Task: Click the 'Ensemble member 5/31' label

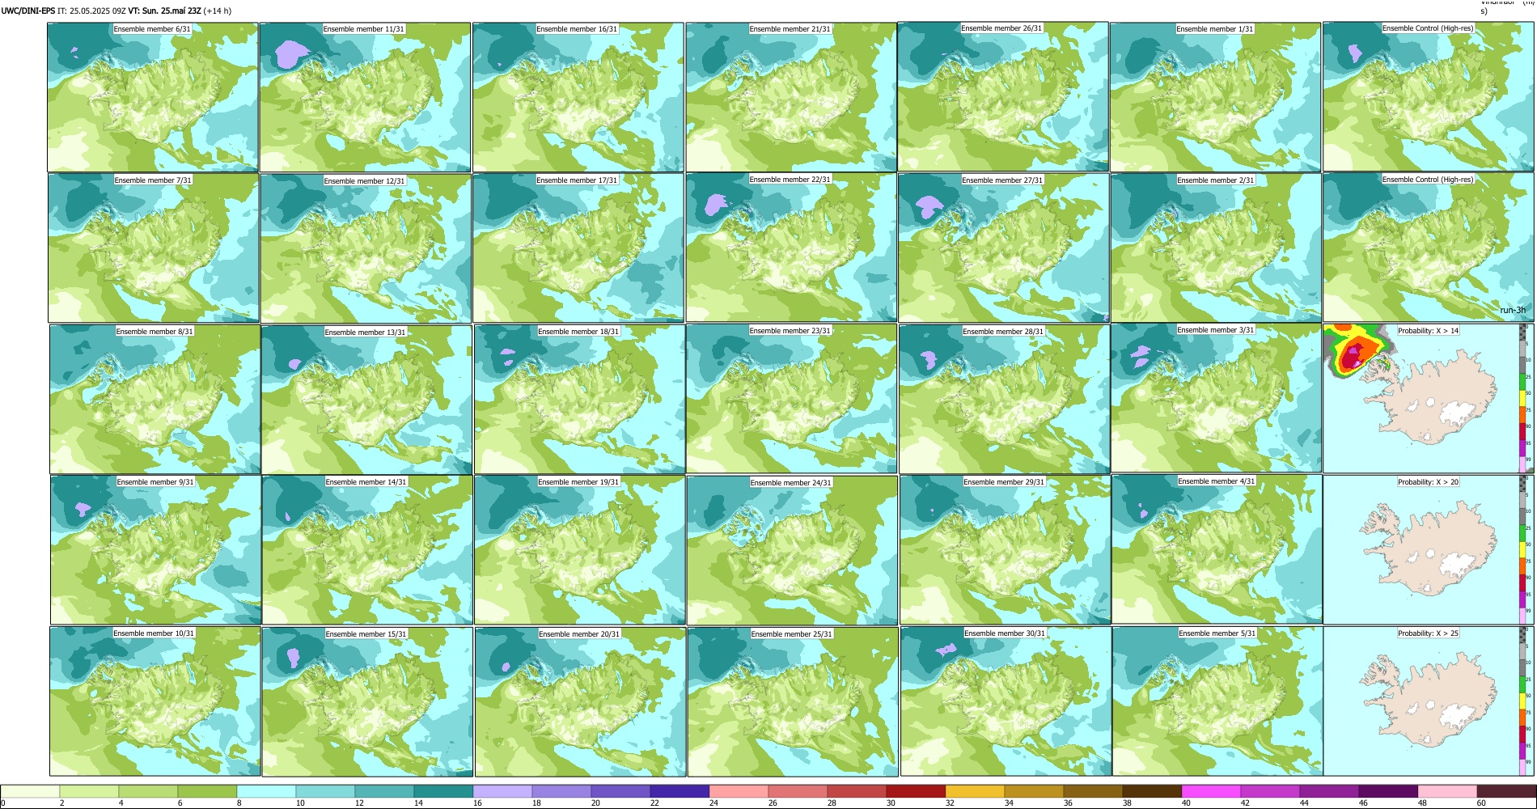Action: pyautogui.click(x=1217, y=633)
